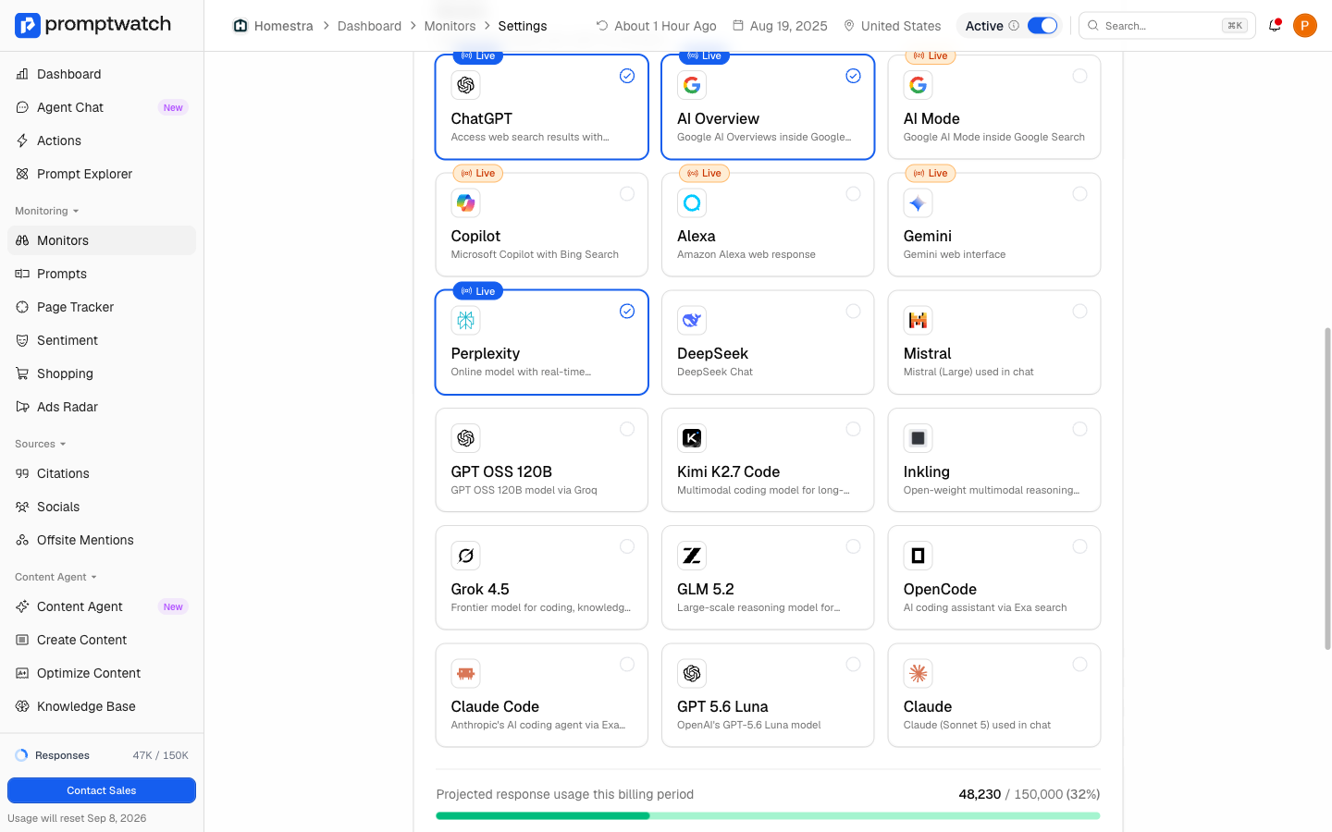Click the Monitors breadcrumb link

pyautogui.click(x=450, y=26)
